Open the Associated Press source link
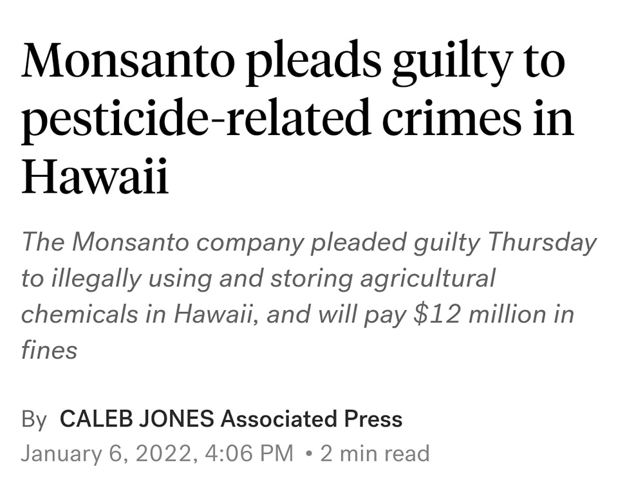The width and height of the screenshot is (618, 496). coord(312,419)
